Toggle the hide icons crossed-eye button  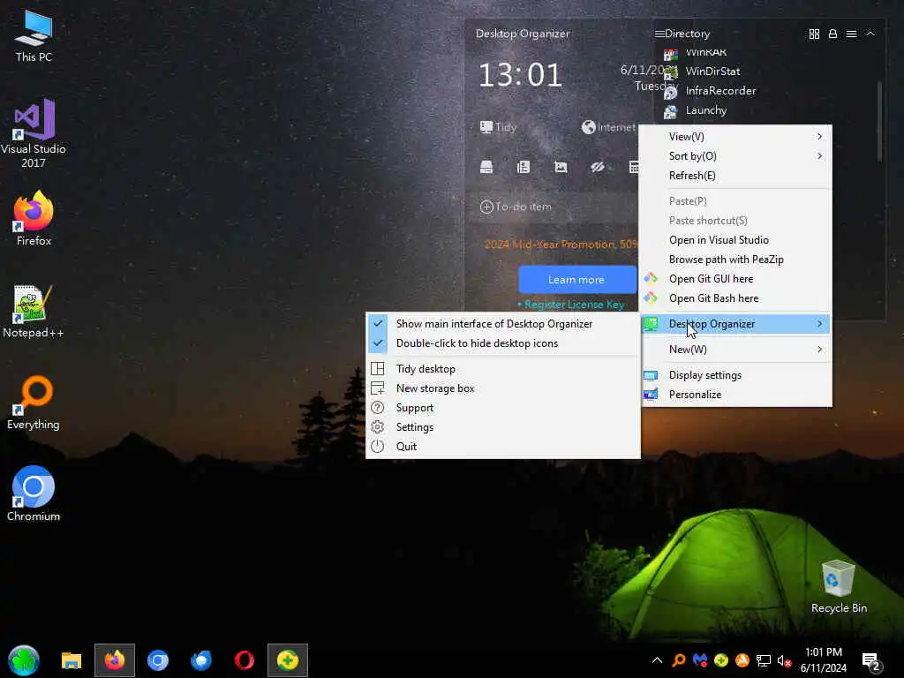(x=598, y=167)
